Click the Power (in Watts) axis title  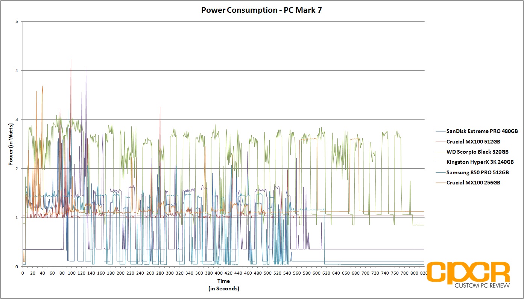pos(10,144)
